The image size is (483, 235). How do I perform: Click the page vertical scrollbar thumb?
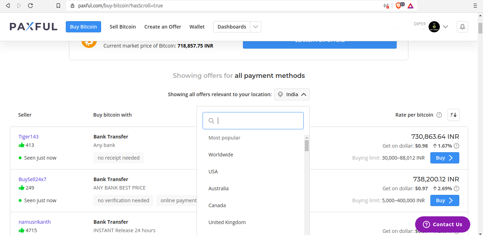click(480, 28)
